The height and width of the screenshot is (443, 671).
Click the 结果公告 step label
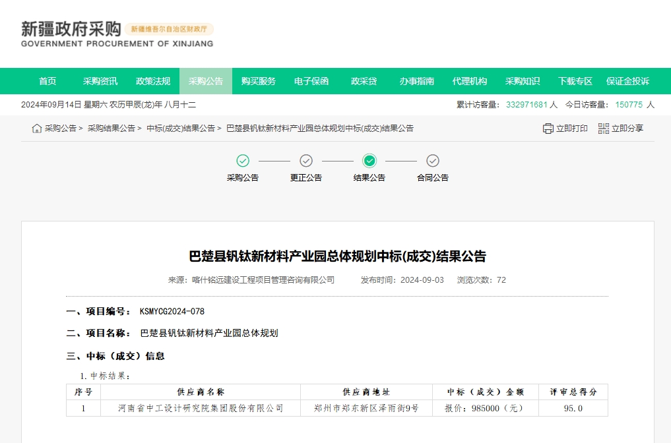[369, 178]
